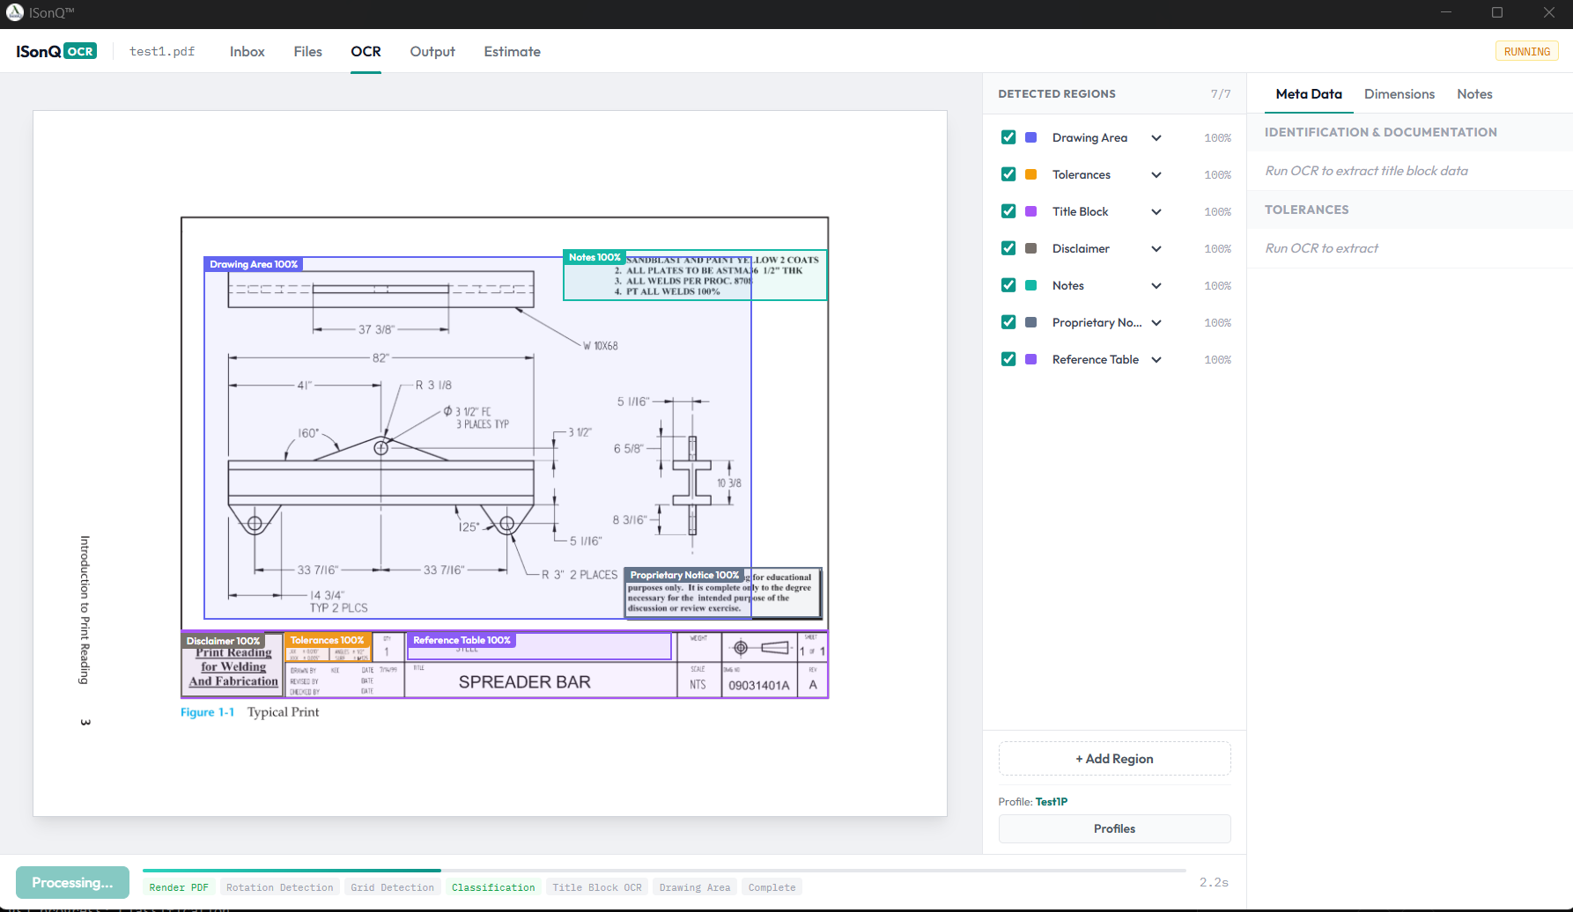Expand the Tolerances region chevron

(x=1156, y=174)
